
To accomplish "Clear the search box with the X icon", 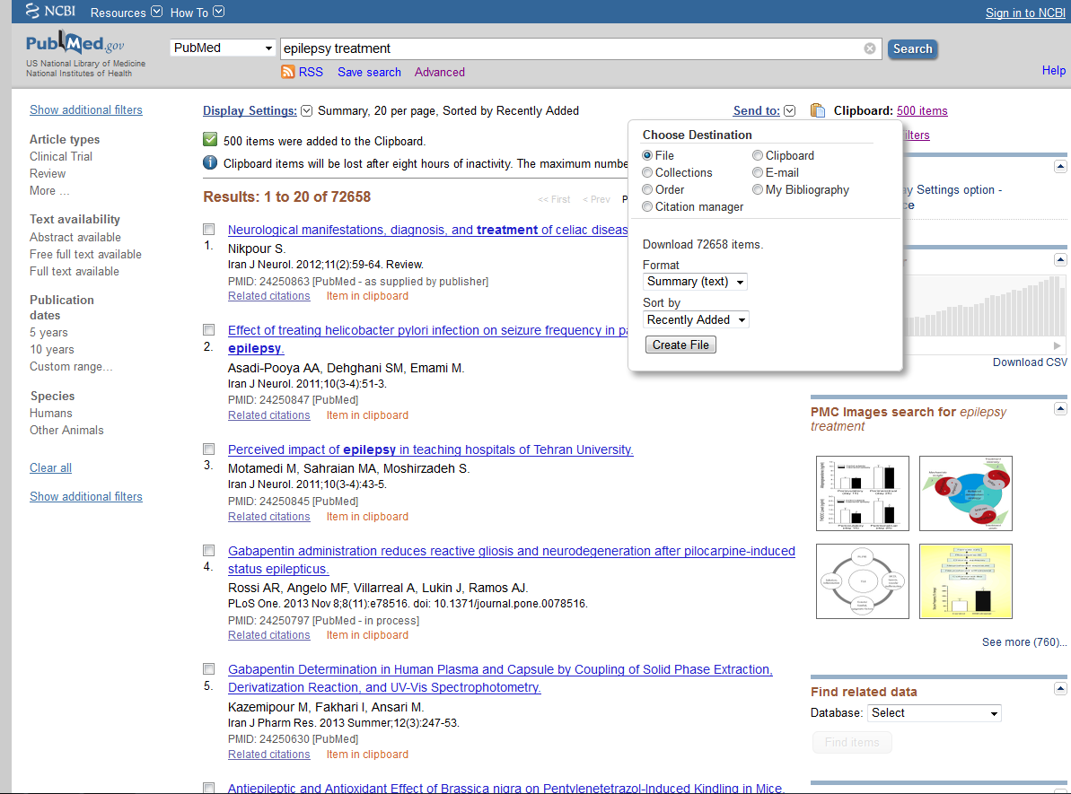I will click(870, 48).
